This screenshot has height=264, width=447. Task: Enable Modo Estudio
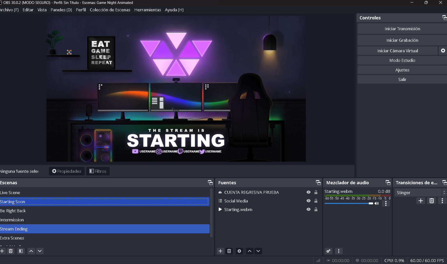point(402,60)
